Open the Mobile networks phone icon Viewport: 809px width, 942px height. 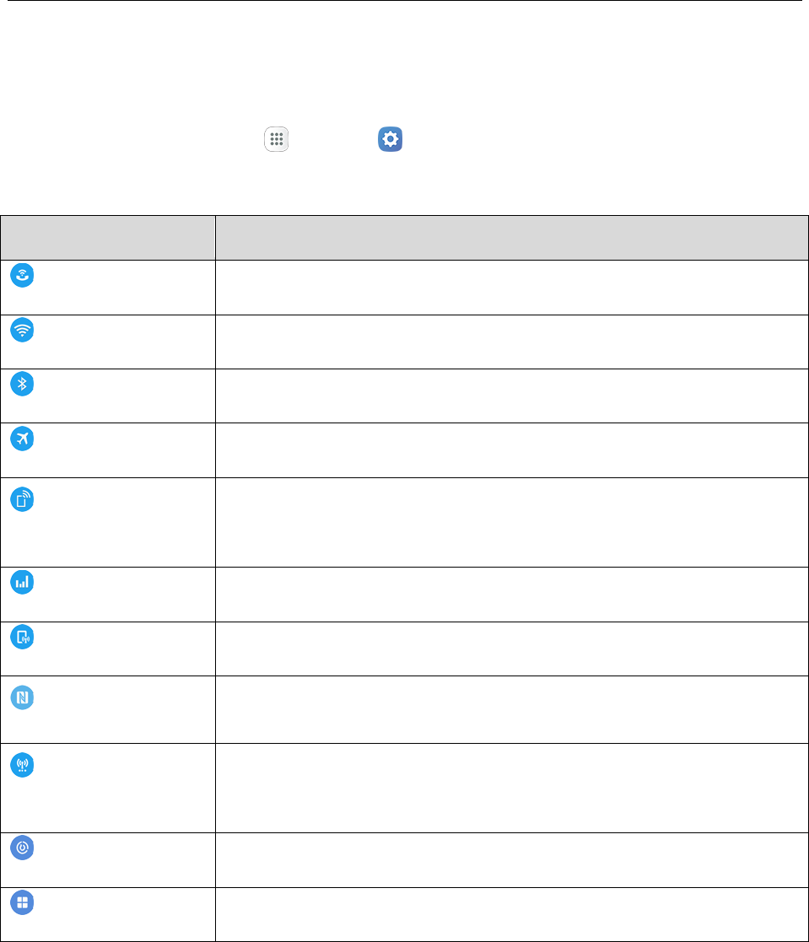[23, 638]
